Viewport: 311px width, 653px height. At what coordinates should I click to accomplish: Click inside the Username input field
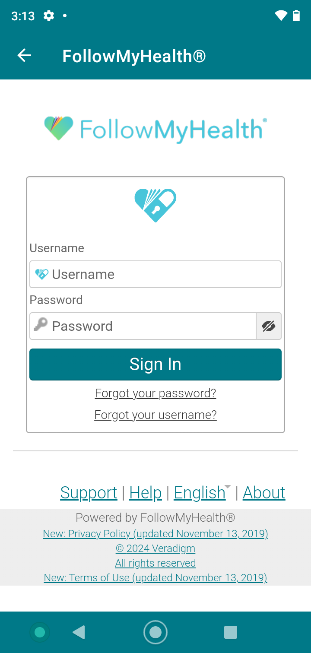(155, 274)
